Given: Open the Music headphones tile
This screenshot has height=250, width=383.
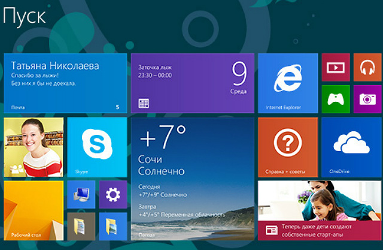Looking at the screenshot, I should (367, 67).
